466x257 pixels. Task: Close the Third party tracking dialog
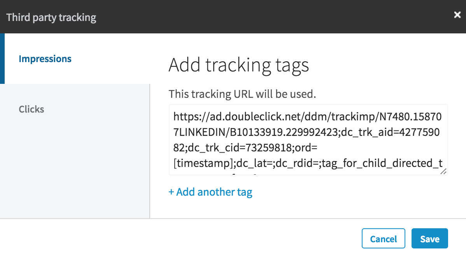click(457, 15)
